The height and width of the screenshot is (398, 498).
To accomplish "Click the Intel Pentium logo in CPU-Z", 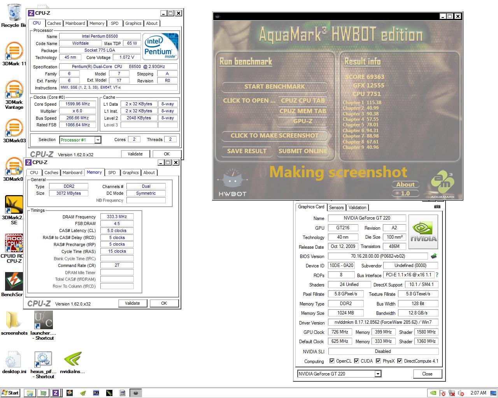I will [161, 46].
